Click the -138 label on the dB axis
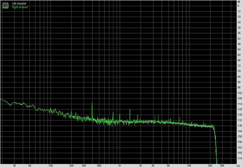 coord(239,125)
